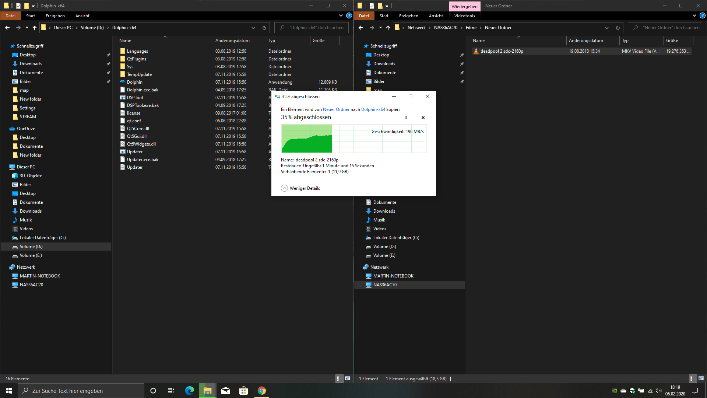Image resolution: width=707 pixels, height=398 pixels.
Task: Open Task View on taskbar
Action: point(170,391)
